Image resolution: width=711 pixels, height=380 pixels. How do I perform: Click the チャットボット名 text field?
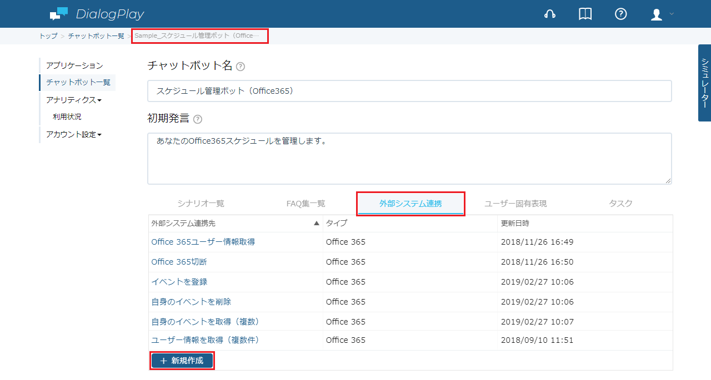click(409, 91)
